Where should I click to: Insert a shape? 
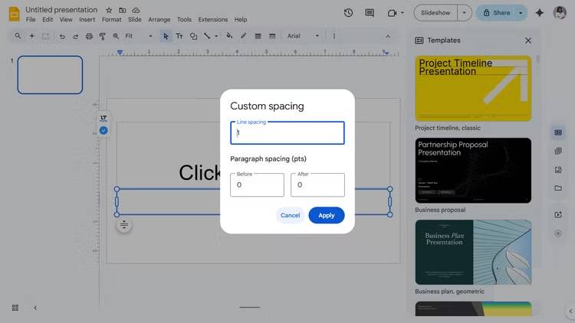(193, 36)
